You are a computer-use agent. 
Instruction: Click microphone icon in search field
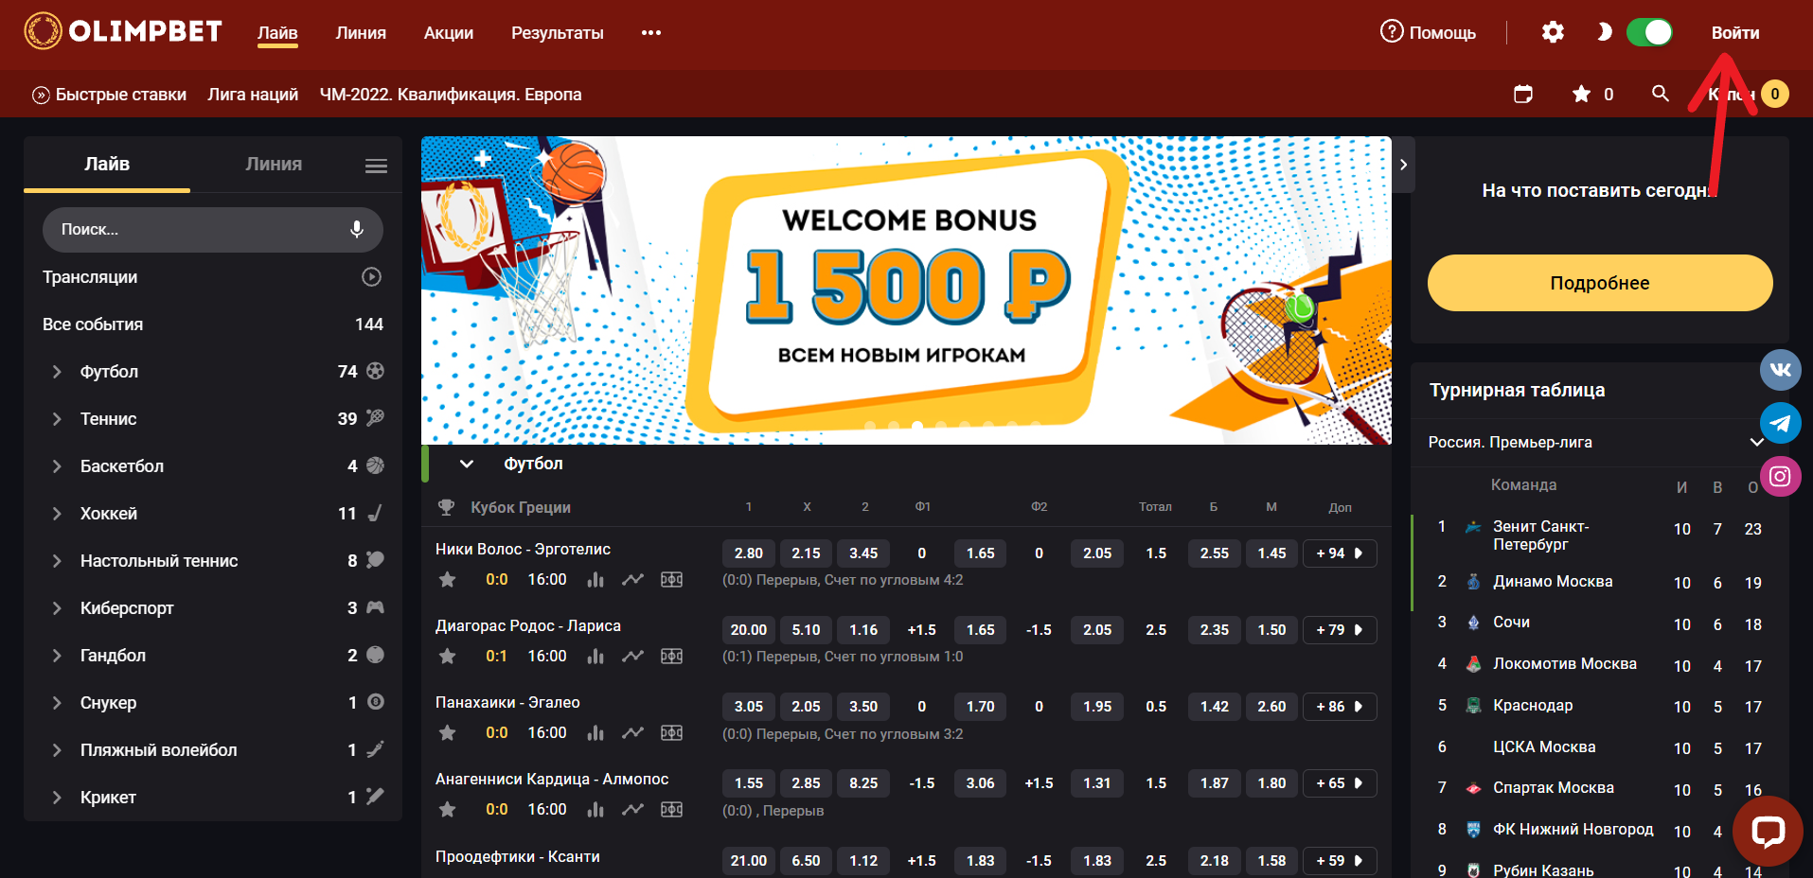[357, 229]
